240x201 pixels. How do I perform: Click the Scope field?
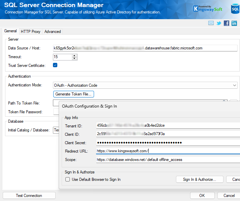[x=168, y=160]
